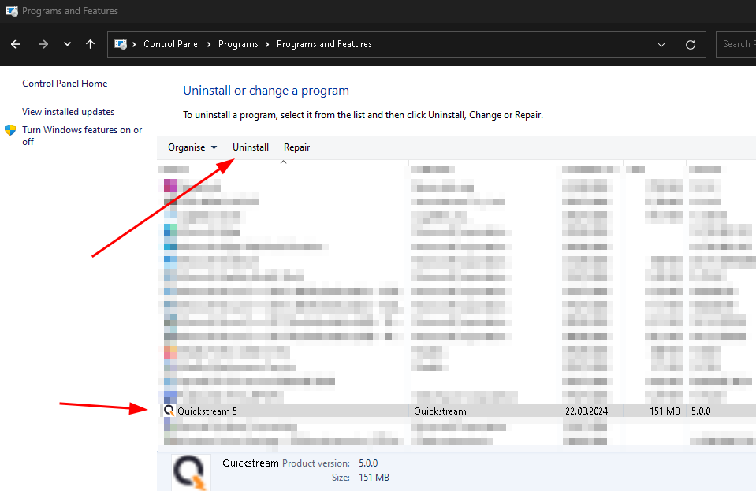Click the 151 MB size cell
The width and height of the screenshot is (756, 491).
[665, 411]
